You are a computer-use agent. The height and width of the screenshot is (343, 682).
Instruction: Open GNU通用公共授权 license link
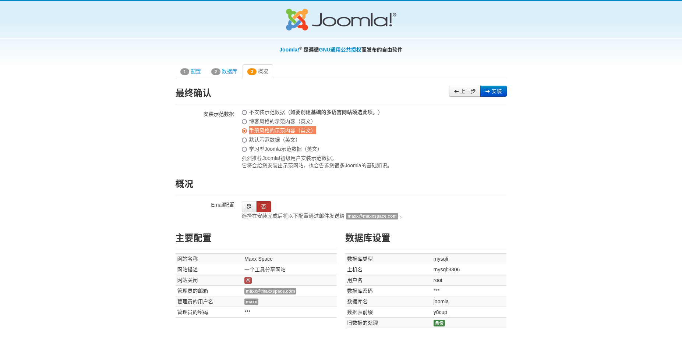pyautogui.click(x=340, y=50)
